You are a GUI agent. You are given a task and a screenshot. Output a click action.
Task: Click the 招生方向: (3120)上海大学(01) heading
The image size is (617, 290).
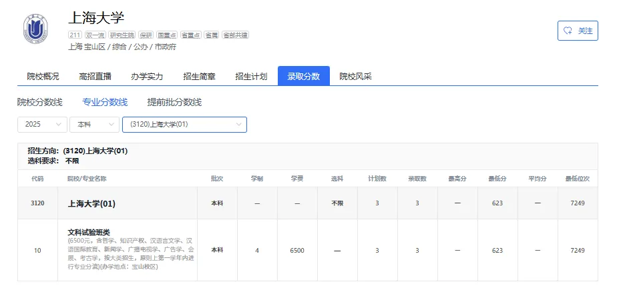pos(77,151)
